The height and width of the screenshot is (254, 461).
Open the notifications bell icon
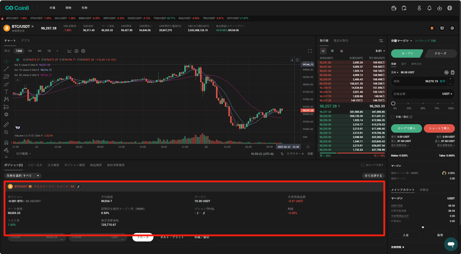click(x=429, y=8)
